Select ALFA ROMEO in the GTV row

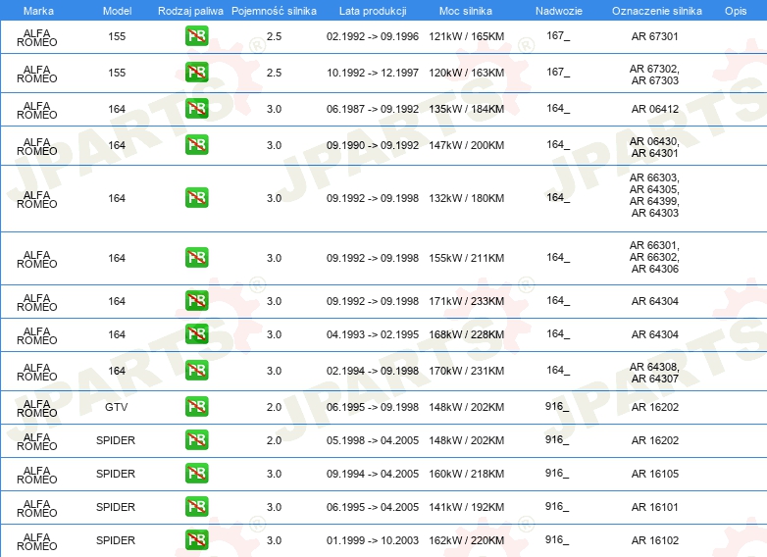tap(36, 408)
